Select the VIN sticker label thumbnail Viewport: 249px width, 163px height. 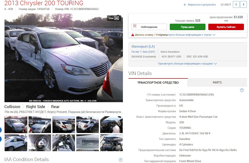click(87, 143)
